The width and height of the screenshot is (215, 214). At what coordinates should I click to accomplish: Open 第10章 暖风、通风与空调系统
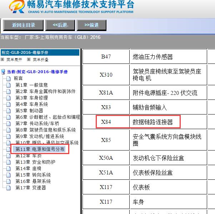47,143
